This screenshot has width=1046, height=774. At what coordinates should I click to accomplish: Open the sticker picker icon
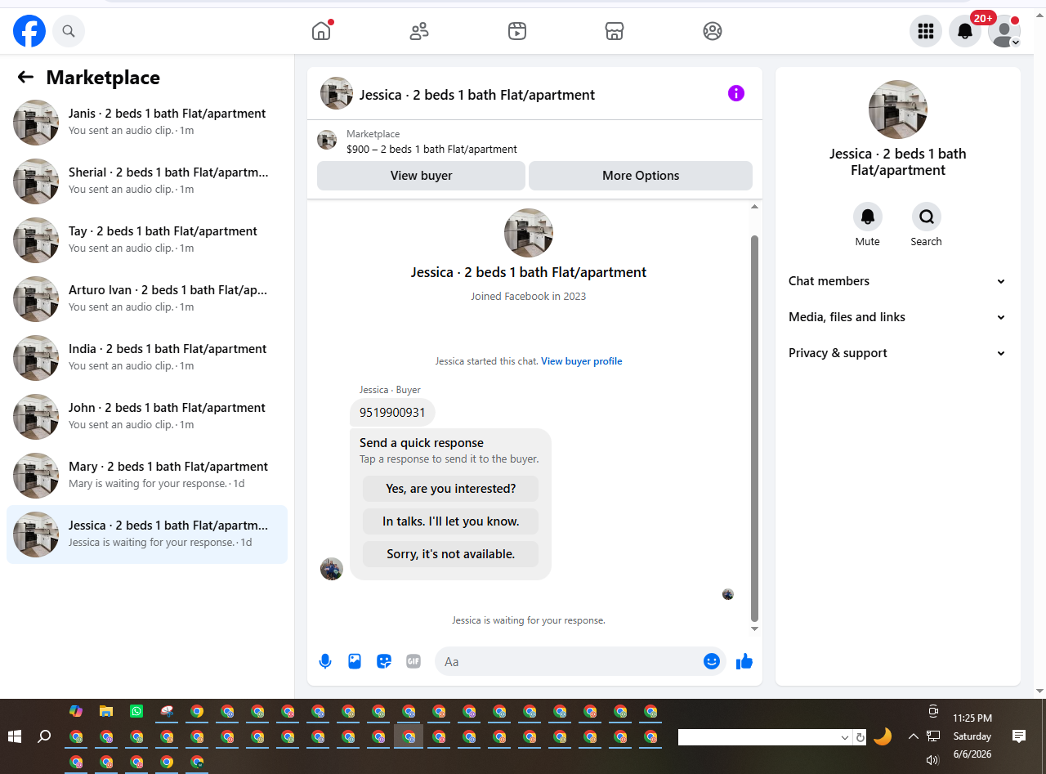(384, 661)
